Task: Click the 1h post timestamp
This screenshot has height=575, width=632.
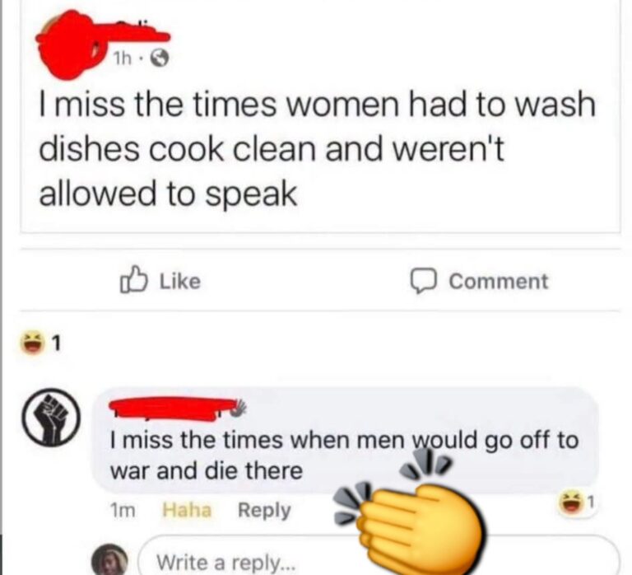Action: pyautogui.click(x=123, y=59)
